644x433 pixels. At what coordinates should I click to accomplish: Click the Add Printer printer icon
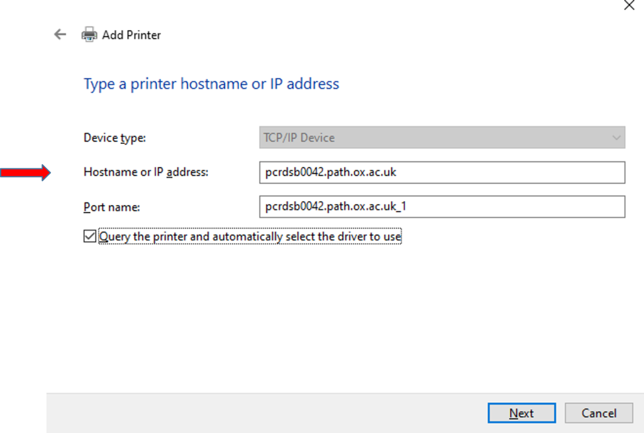coord(89,35)
